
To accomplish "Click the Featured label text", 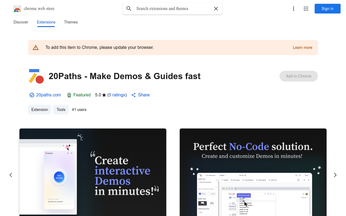I will click(x=82, y=95).
